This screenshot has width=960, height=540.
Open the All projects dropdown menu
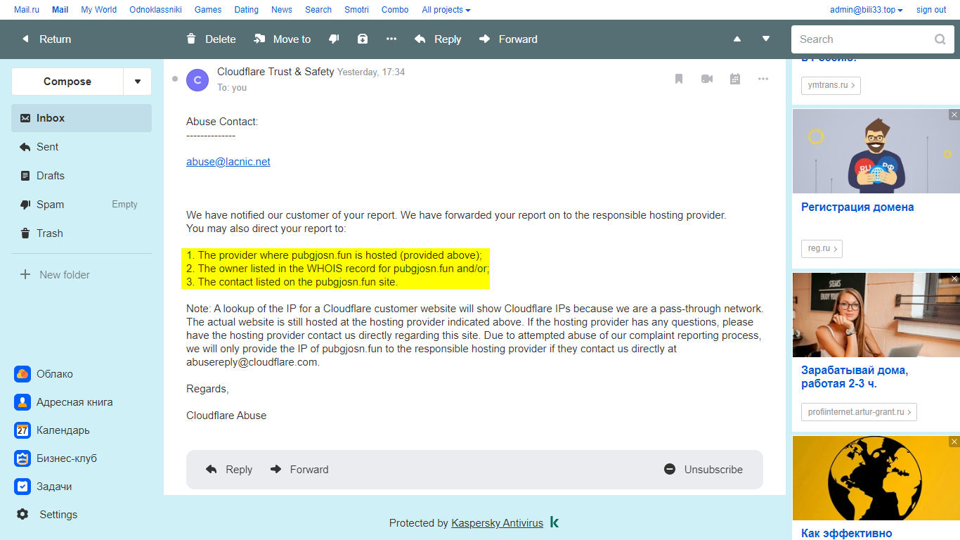[x=446, y=10]
